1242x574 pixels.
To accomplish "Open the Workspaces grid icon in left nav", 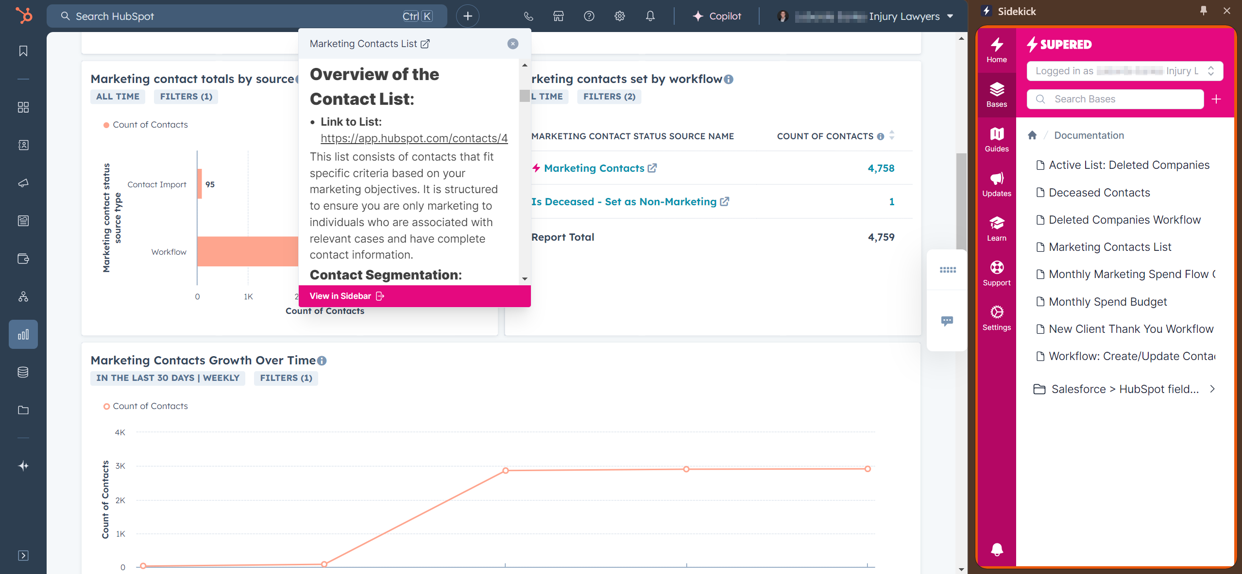I will coord(23,107).
